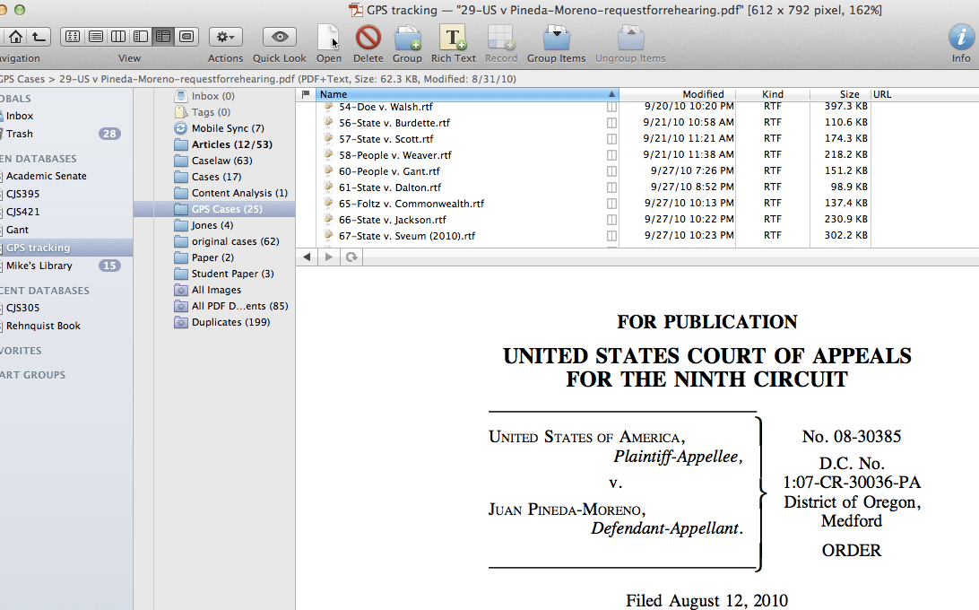Open the Mobile Sync (7) group
This screenshot has height=610, width=979.
coord(227,128)
